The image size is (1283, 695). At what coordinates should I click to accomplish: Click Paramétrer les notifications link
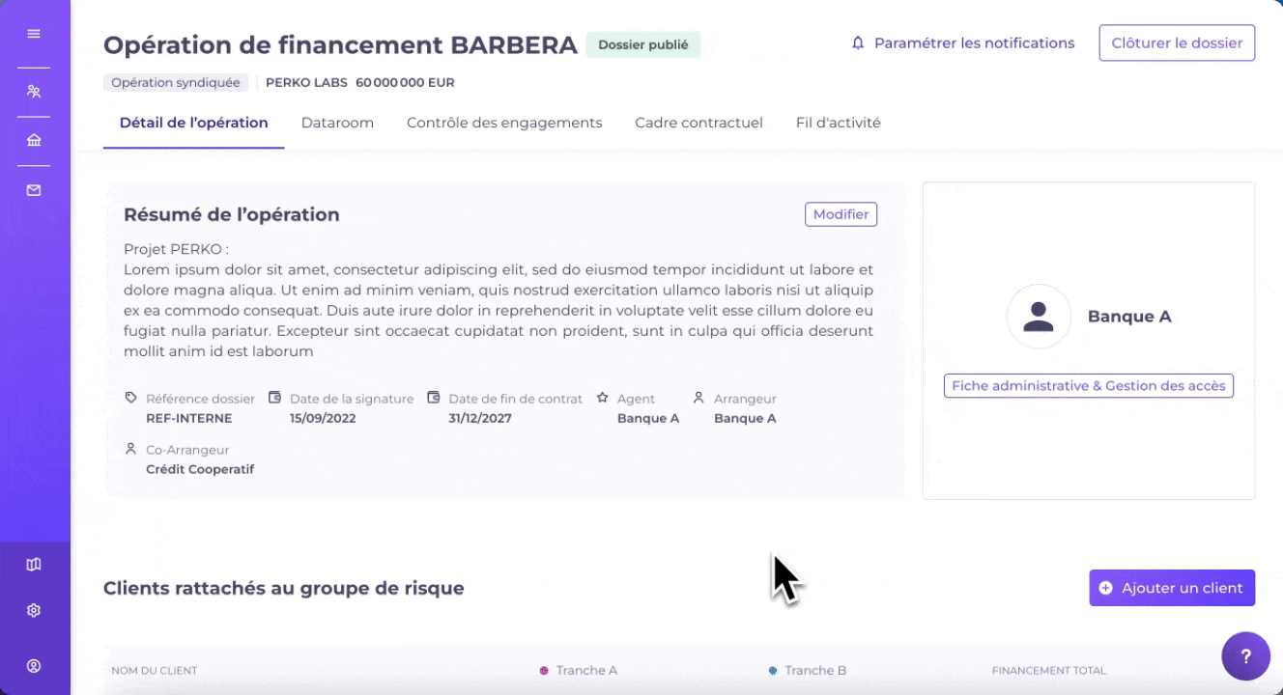click(x=974, y=43)
